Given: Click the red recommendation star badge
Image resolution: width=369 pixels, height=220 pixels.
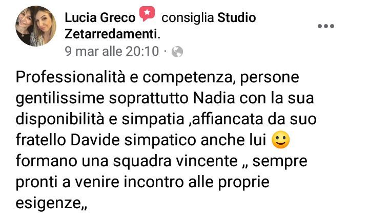Looking at the screenshot, I should pos(147,14).
